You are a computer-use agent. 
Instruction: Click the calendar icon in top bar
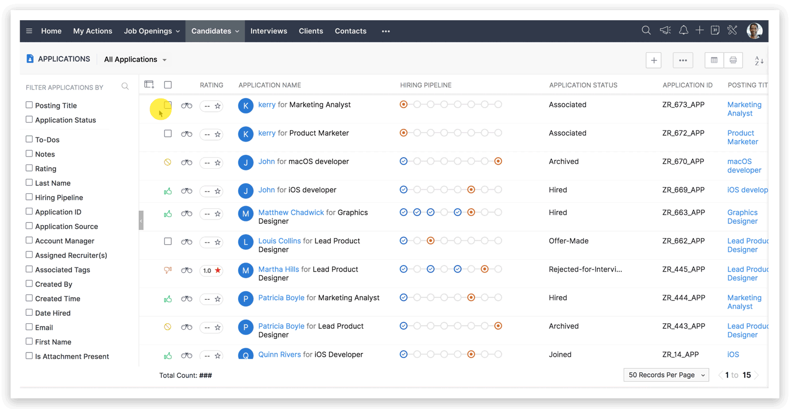(715, 30)
